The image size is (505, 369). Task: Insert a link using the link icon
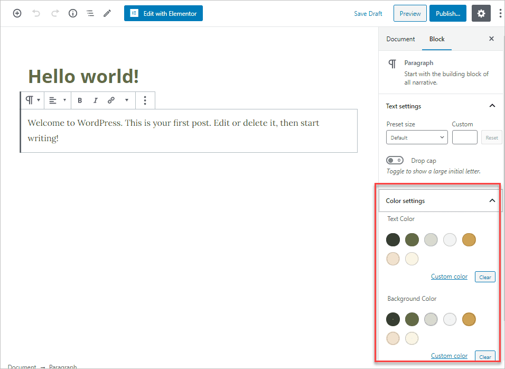pos(111,100)
